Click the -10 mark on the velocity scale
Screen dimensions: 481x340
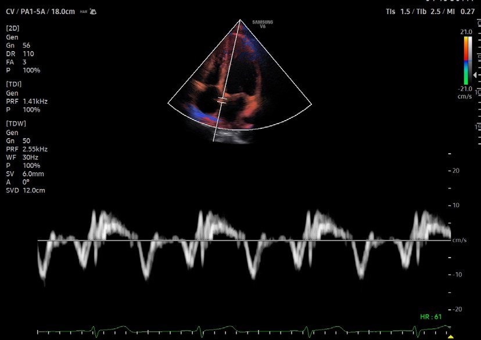[x=456, y=275]
